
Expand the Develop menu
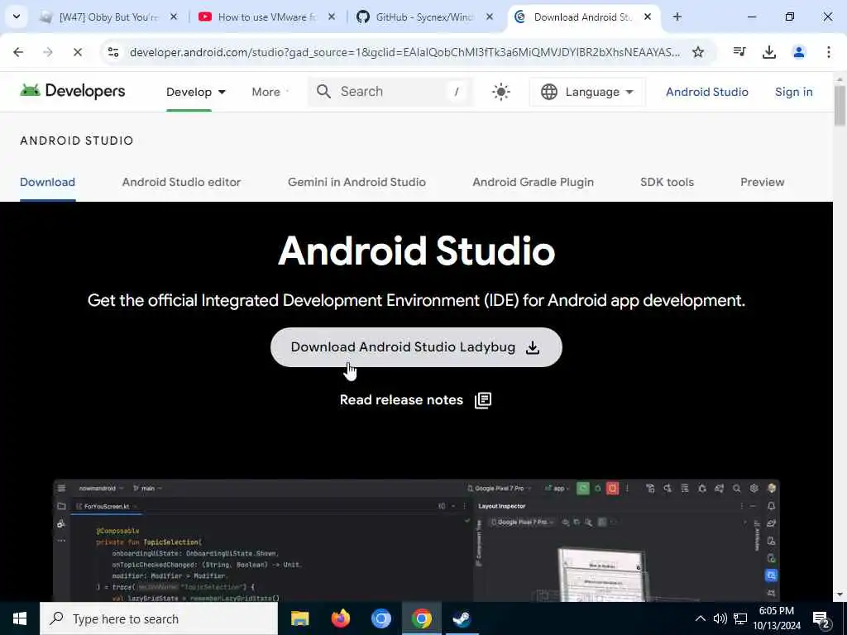pos(195,92)
